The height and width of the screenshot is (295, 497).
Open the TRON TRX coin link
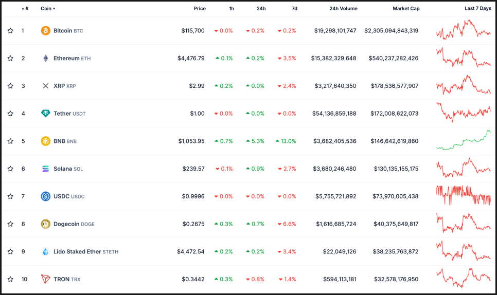67,279
